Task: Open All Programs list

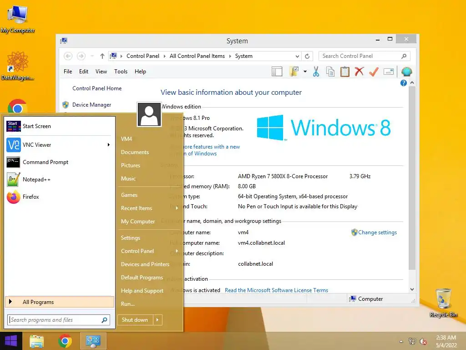Action: click(60, 302)
